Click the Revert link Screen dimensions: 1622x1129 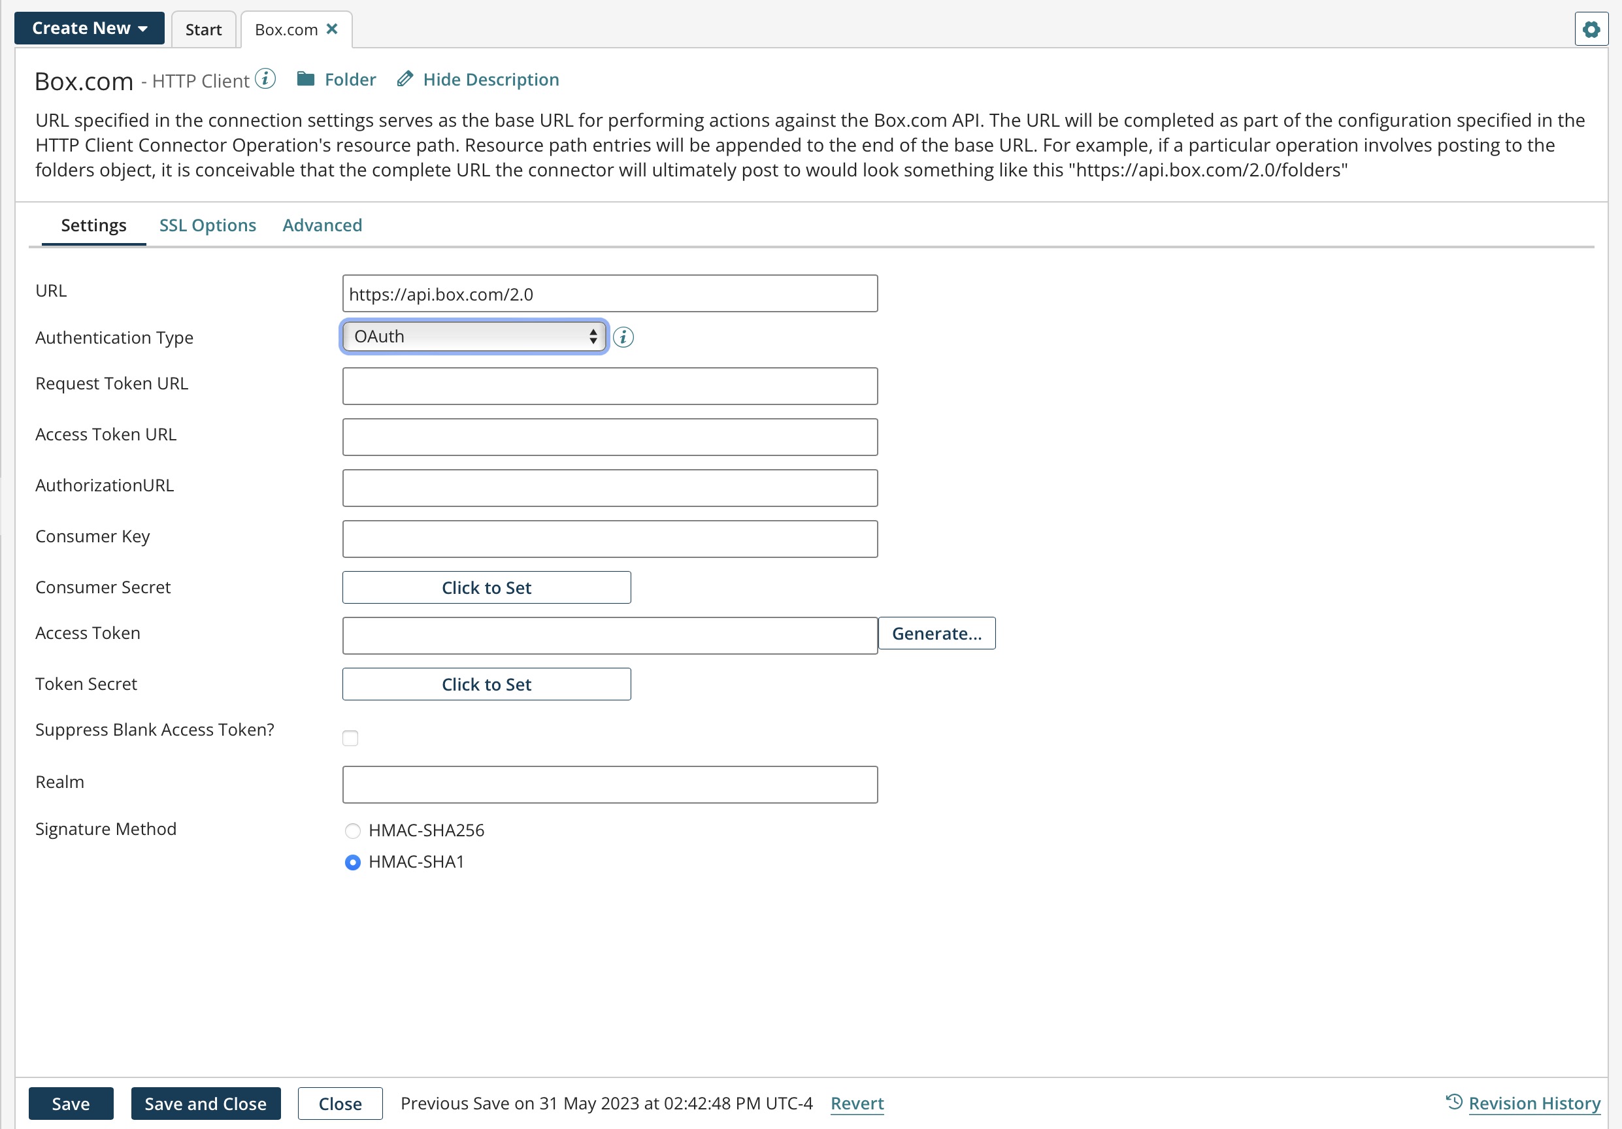[857, 1103]
